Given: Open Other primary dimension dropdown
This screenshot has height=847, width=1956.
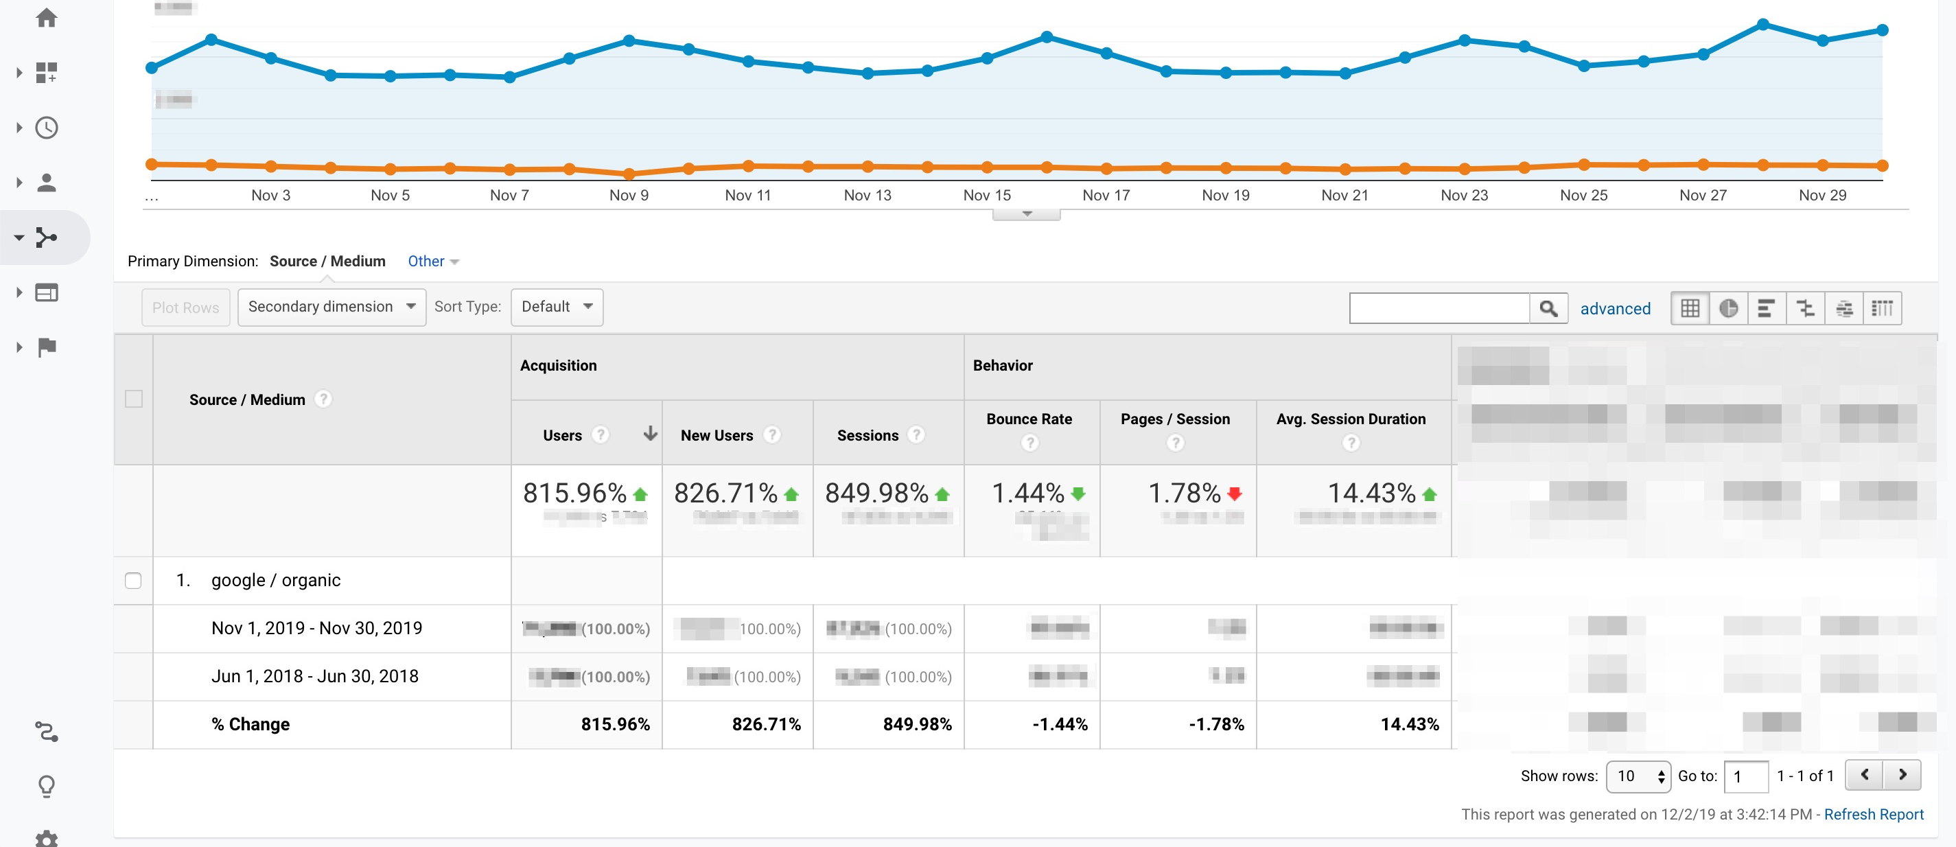Looking at the screenshot, I should (434, 262).
